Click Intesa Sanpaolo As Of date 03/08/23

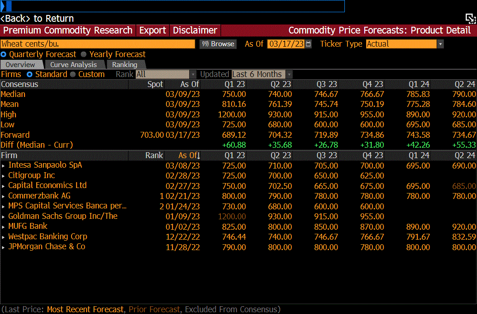pyautogui.click(x=182, y=166)
